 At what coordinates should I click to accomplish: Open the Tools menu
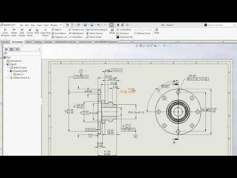coord(46,25)
